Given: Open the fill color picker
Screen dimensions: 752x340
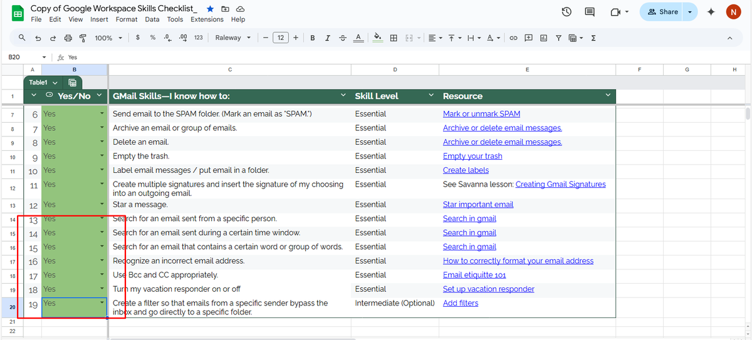Looking at the screenshot, I should click(x=378, y=38).
